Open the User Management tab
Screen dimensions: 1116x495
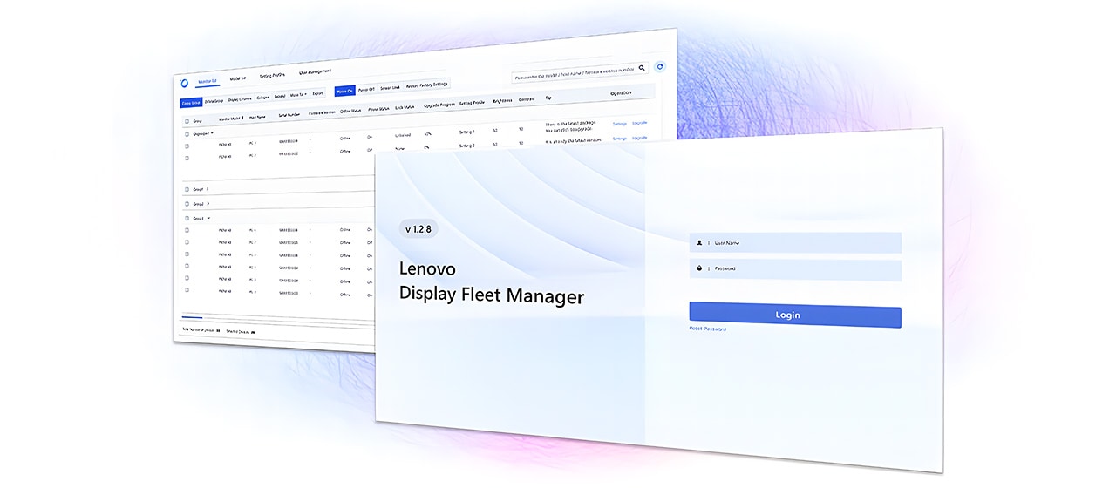click(x=315, y=71)
